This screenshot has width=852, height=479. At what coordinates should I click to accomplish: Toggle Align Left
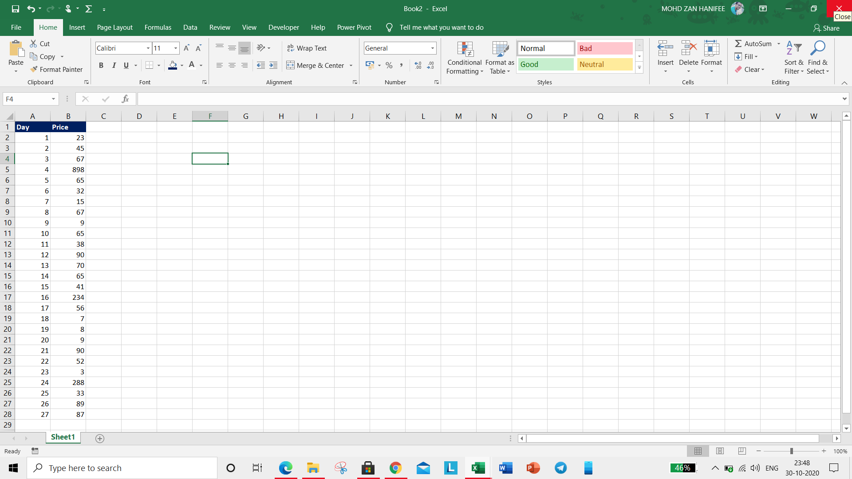pyautogui.click(x=219, y=65)
